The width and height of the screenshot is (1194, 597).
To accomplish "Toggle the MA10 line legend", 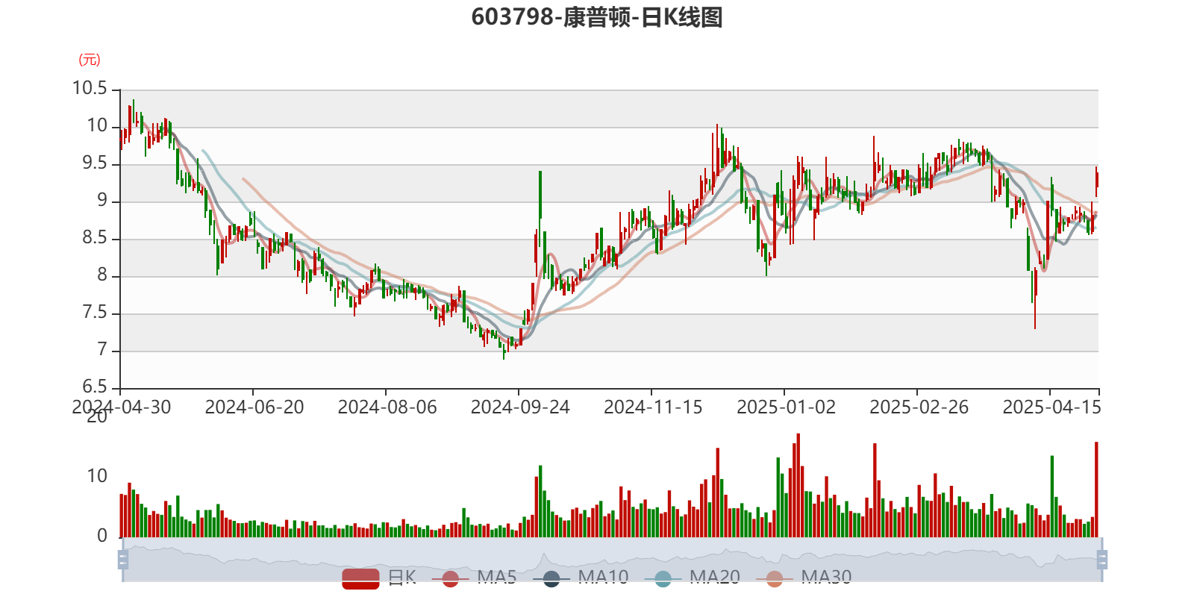I will click(581, 578).
